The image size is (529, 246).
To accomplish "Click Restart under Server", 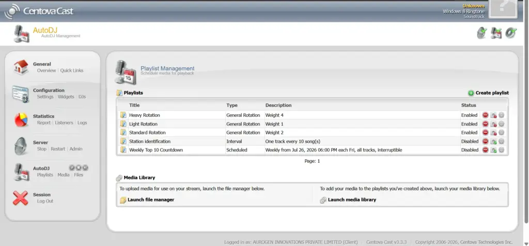I will point(58,149).
